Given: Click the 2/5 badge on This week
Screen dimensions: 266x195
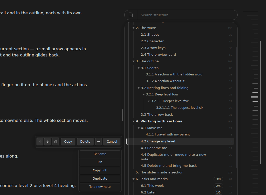Looking at the screenshot, I should click(218, 186).
